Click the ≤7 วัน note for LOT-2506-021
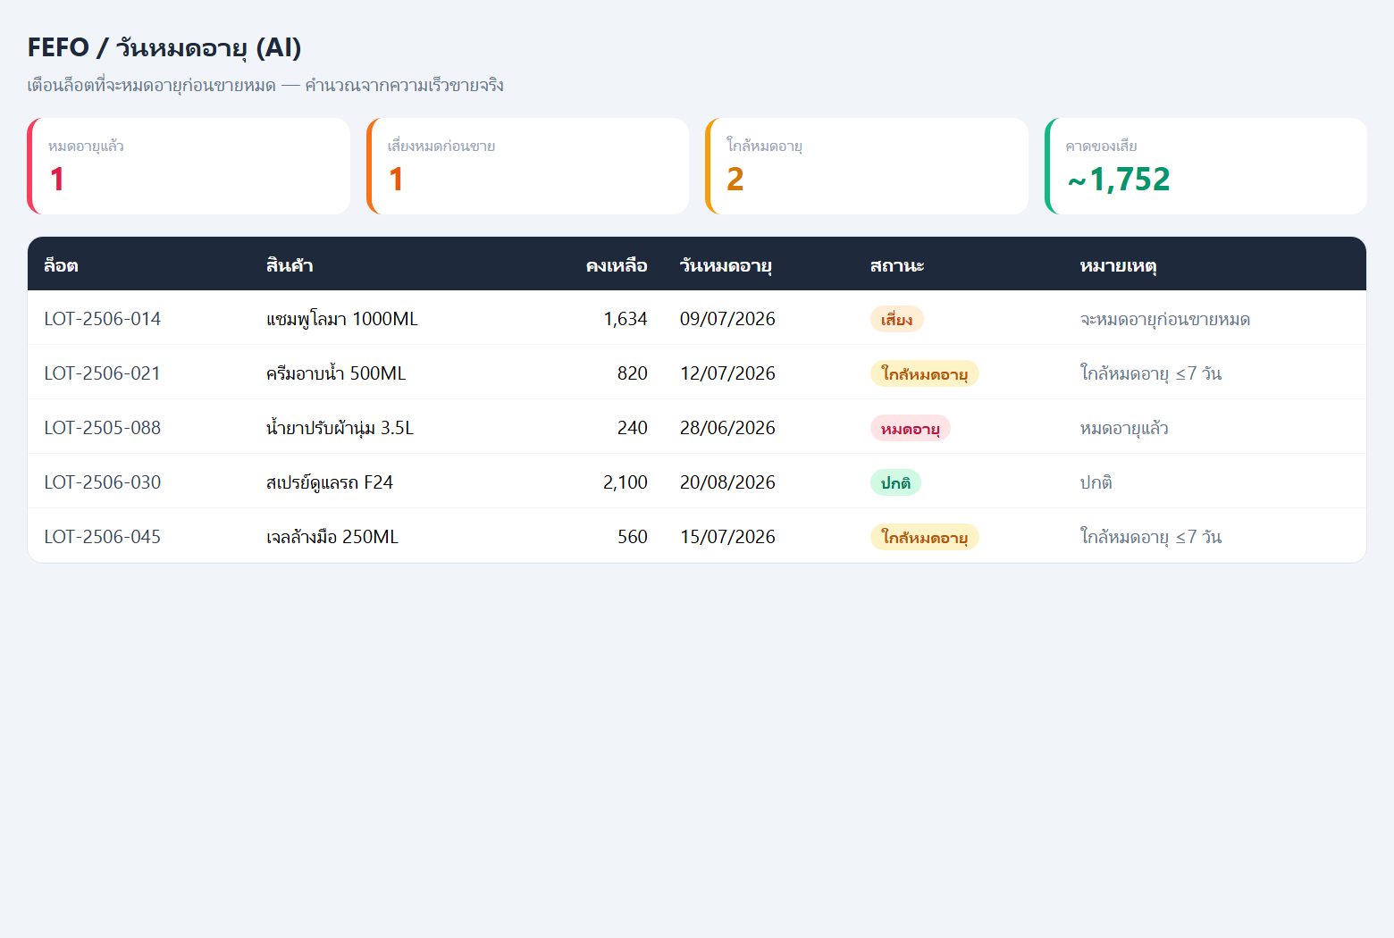The image size is (1394, 938). [x=1151, y=373]
